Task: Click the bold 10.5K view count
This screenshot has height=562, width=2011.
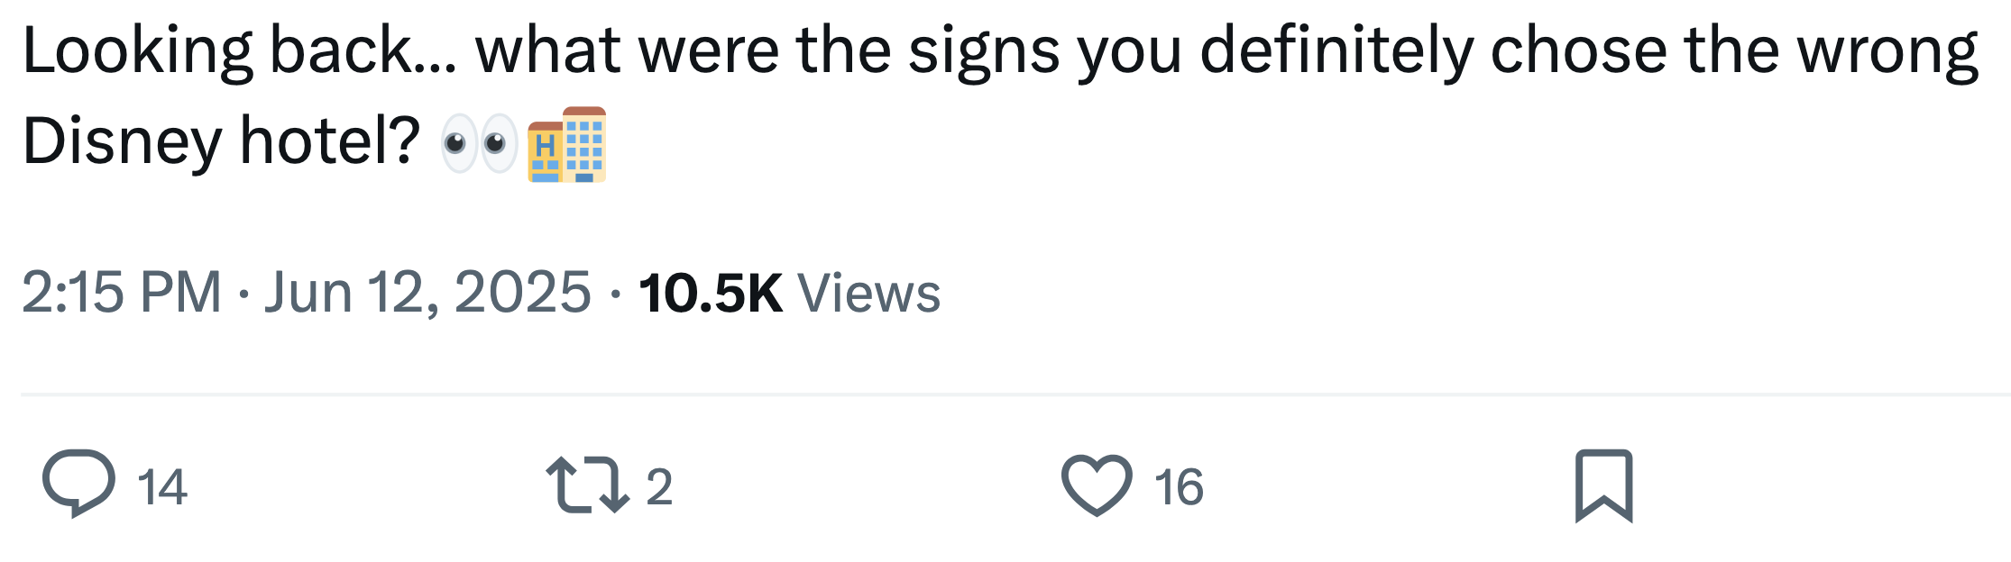Action: pos(711,293)
